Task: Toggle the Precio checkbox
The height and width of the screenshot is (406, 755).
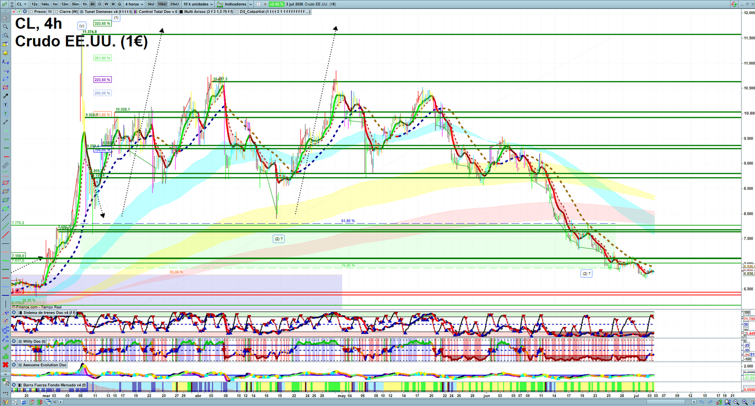Action: click(x=31, y=11)
